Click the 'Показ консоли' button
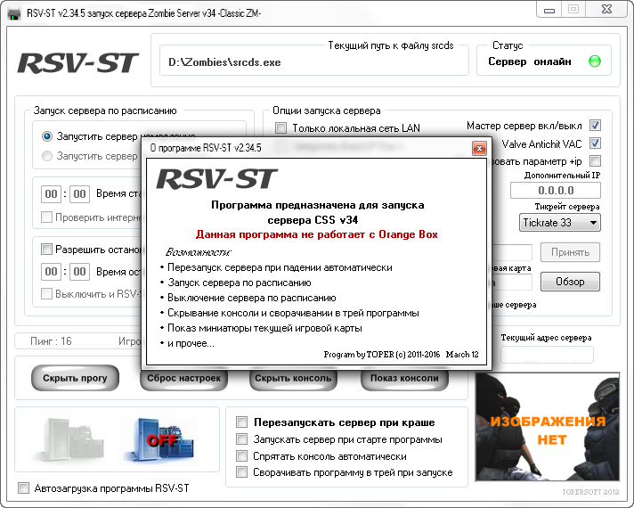This screenshot has width=634, height=508. pyautogui.click(x=404, y=378)
